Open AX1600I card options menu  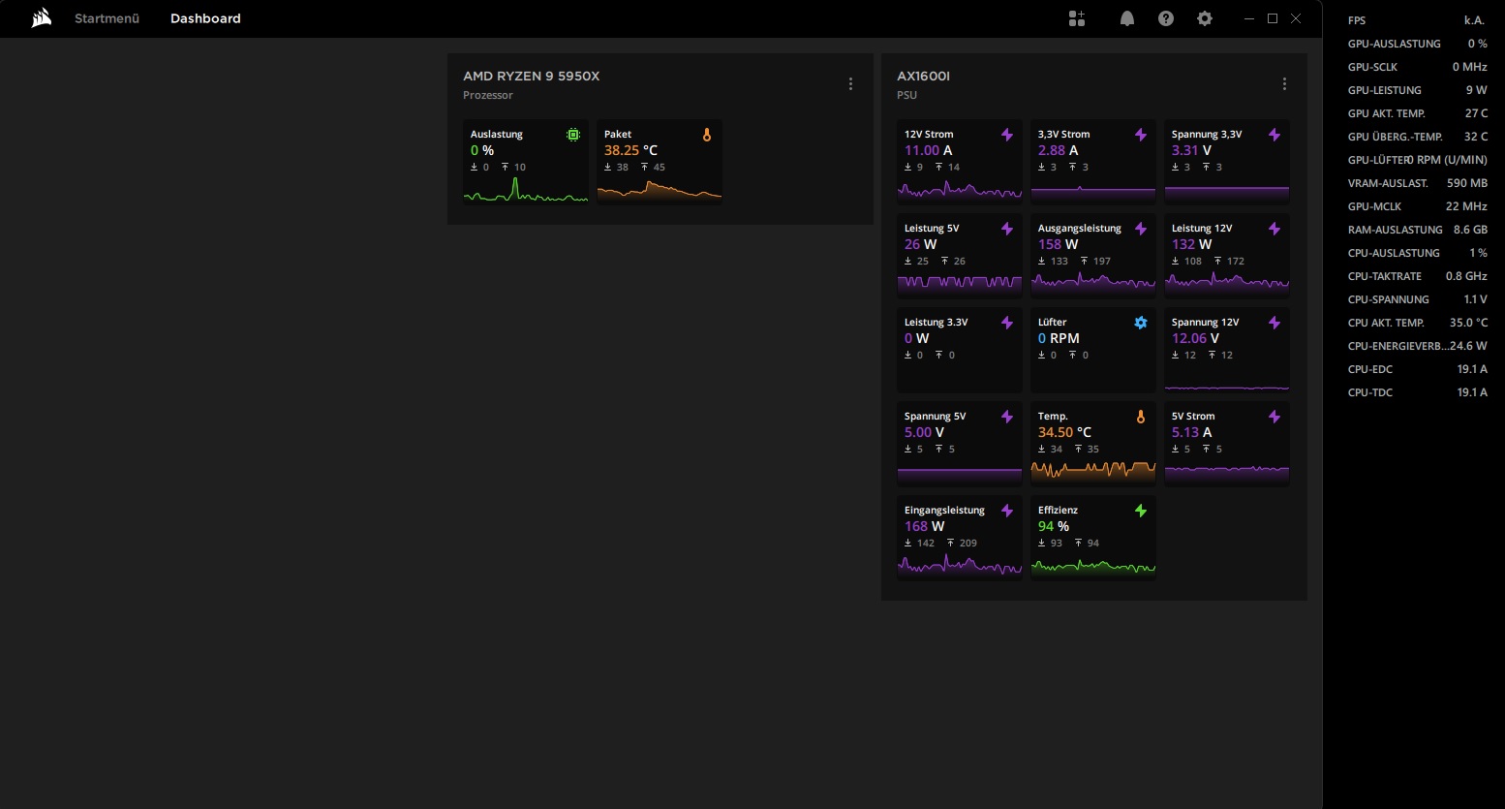pos(1284,84)
